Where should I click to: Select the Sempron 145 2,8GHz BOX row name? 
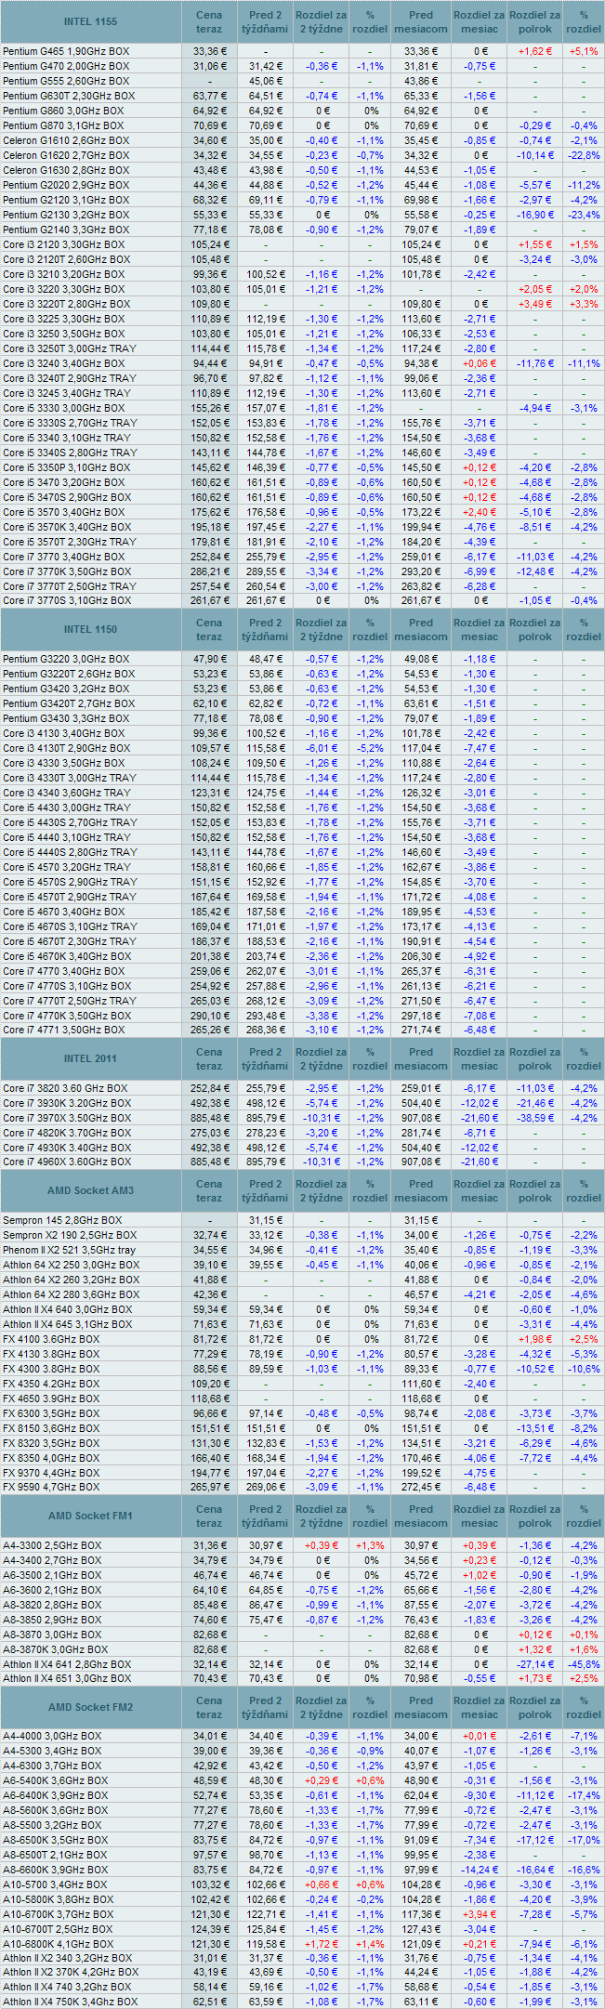click(x=62, y=1220)
